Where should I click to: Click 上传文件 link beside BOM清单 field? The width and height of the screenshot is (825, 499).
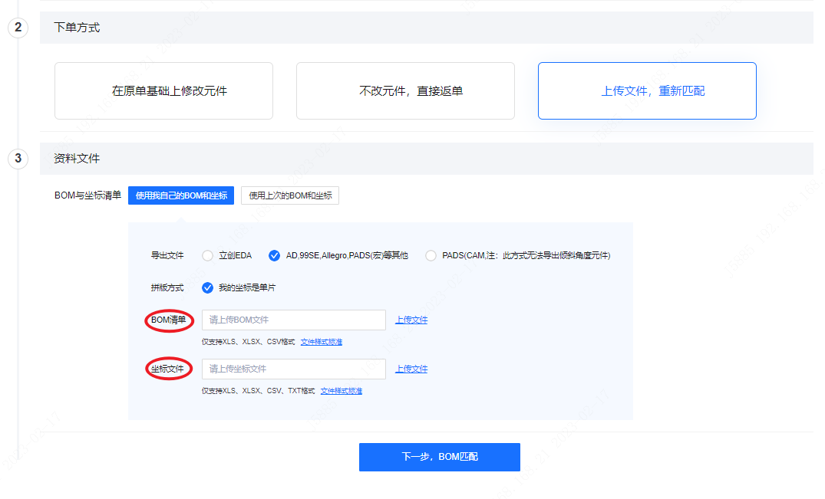click(x=411, y=320)
